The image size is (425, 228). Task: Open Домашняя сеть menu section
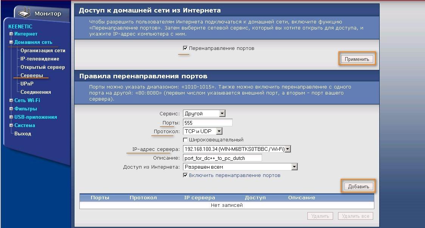33,42
